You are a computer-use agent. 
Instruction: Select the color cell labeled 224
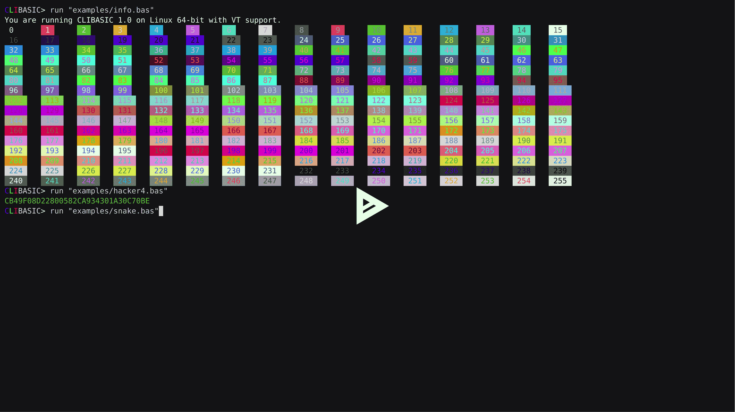(16, 171)
